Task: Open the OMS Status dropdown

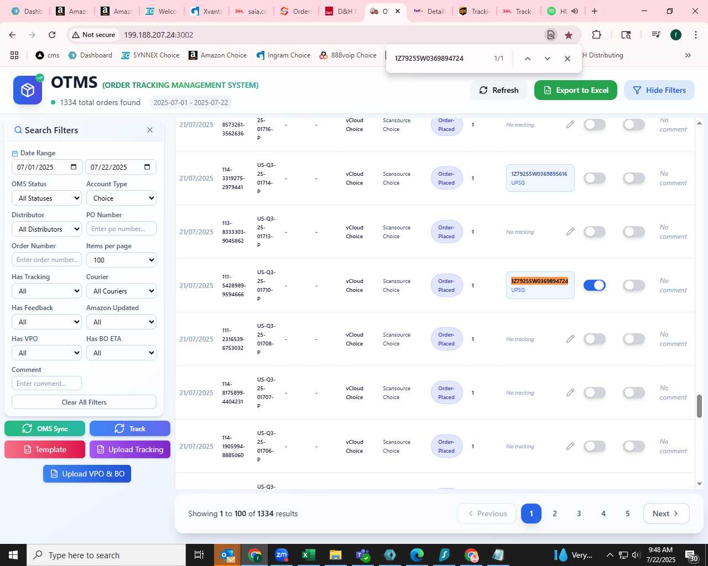Action: (46, 198)
